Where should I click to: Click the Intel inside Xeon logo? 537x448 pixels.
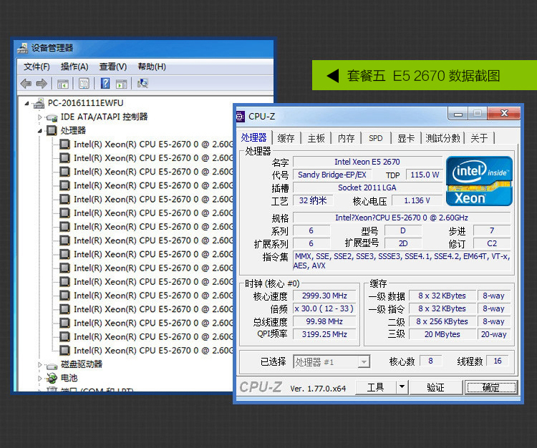(479, 181)
